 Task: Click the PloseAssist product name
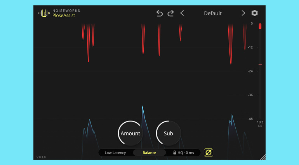(64, 16)
